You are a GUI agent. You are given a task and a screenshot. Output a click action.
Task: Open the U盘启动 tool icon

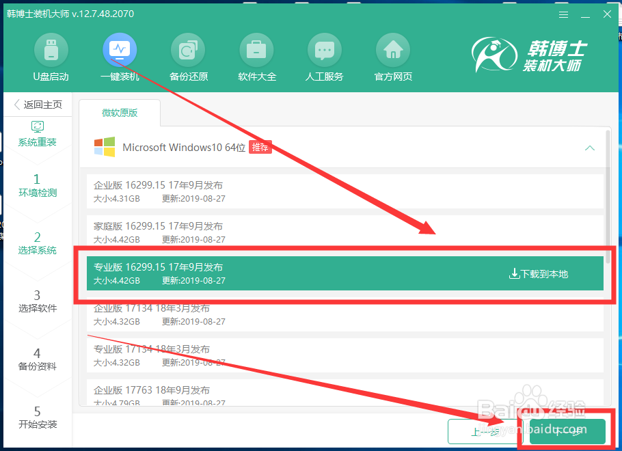click(51, 51)
